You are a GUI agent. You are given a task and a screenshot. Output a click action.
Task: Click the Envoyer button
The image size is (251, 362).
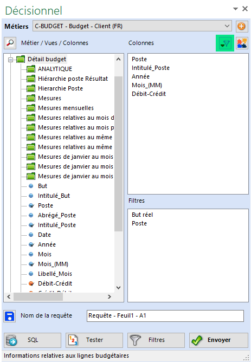[x=218, y=340]
